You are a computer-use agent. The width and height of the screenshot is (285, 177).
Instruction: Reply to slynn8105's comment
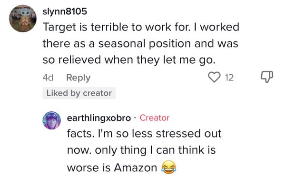79,78
